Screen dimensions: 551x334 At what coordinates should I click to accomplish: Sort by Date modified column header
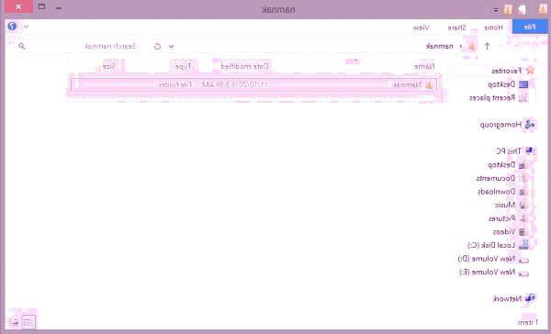pos(244,66)
